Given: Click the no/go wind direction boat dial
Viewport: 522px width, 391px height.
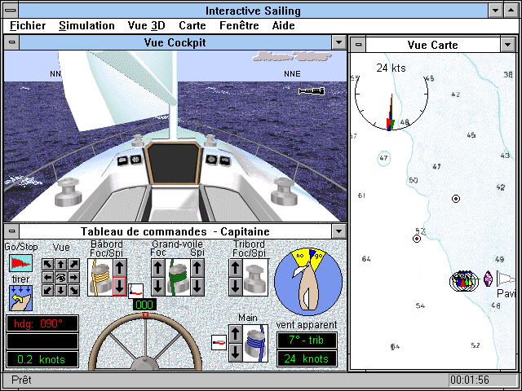Looking at the screenshot, I should [x=308, y=282].
